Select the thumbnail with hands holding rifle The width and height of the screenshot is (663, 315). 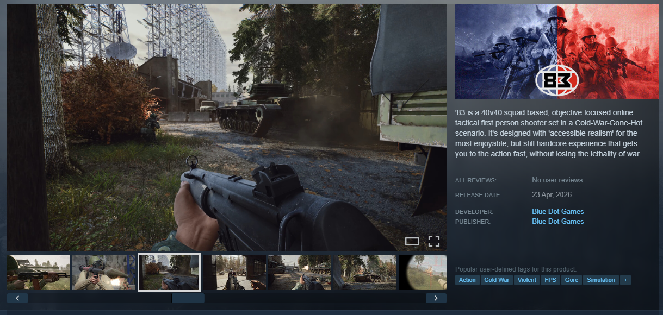tap(234, 272)
